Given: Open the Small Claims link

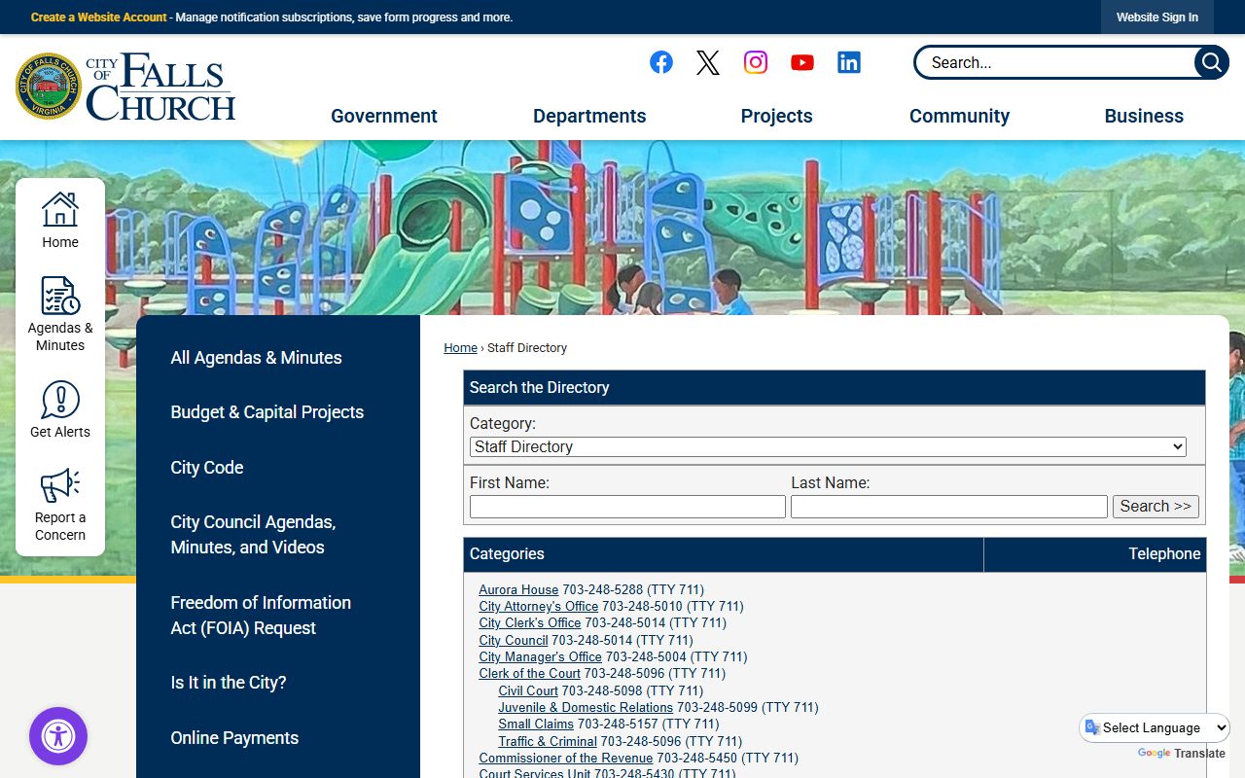Looking at the screenshot, I should tap(536, 724).
